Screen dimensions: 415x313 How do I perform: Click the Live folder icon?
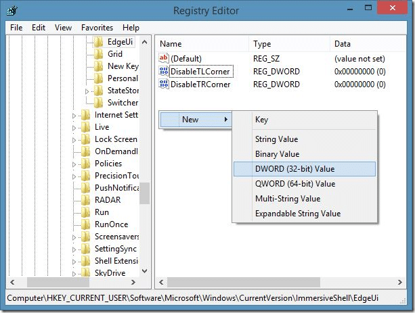click(86, 127)
